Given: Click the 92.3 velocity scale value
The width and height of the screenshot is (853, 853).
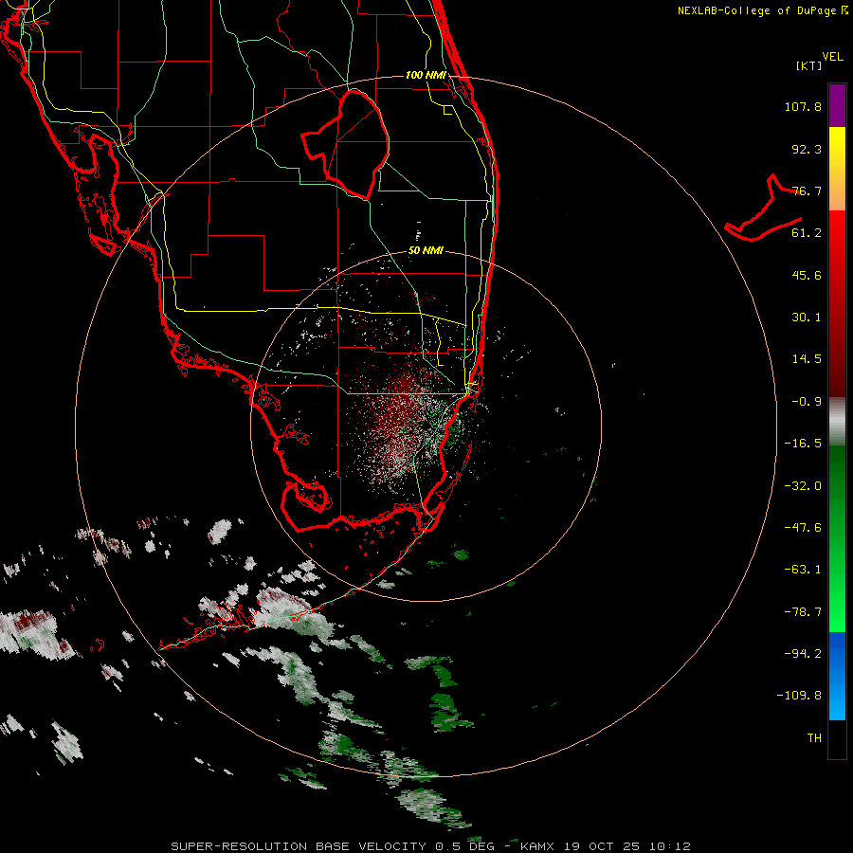Looking at the screenshot, I should coord(807,149).
